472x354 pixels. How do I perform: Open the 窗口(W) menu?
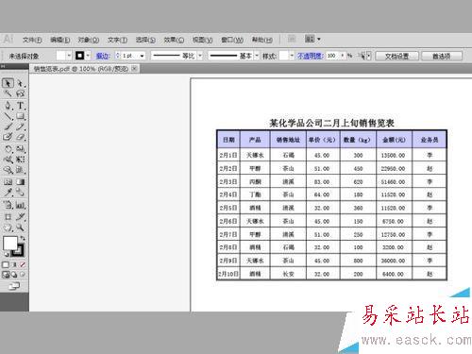[x=232, y=40]
